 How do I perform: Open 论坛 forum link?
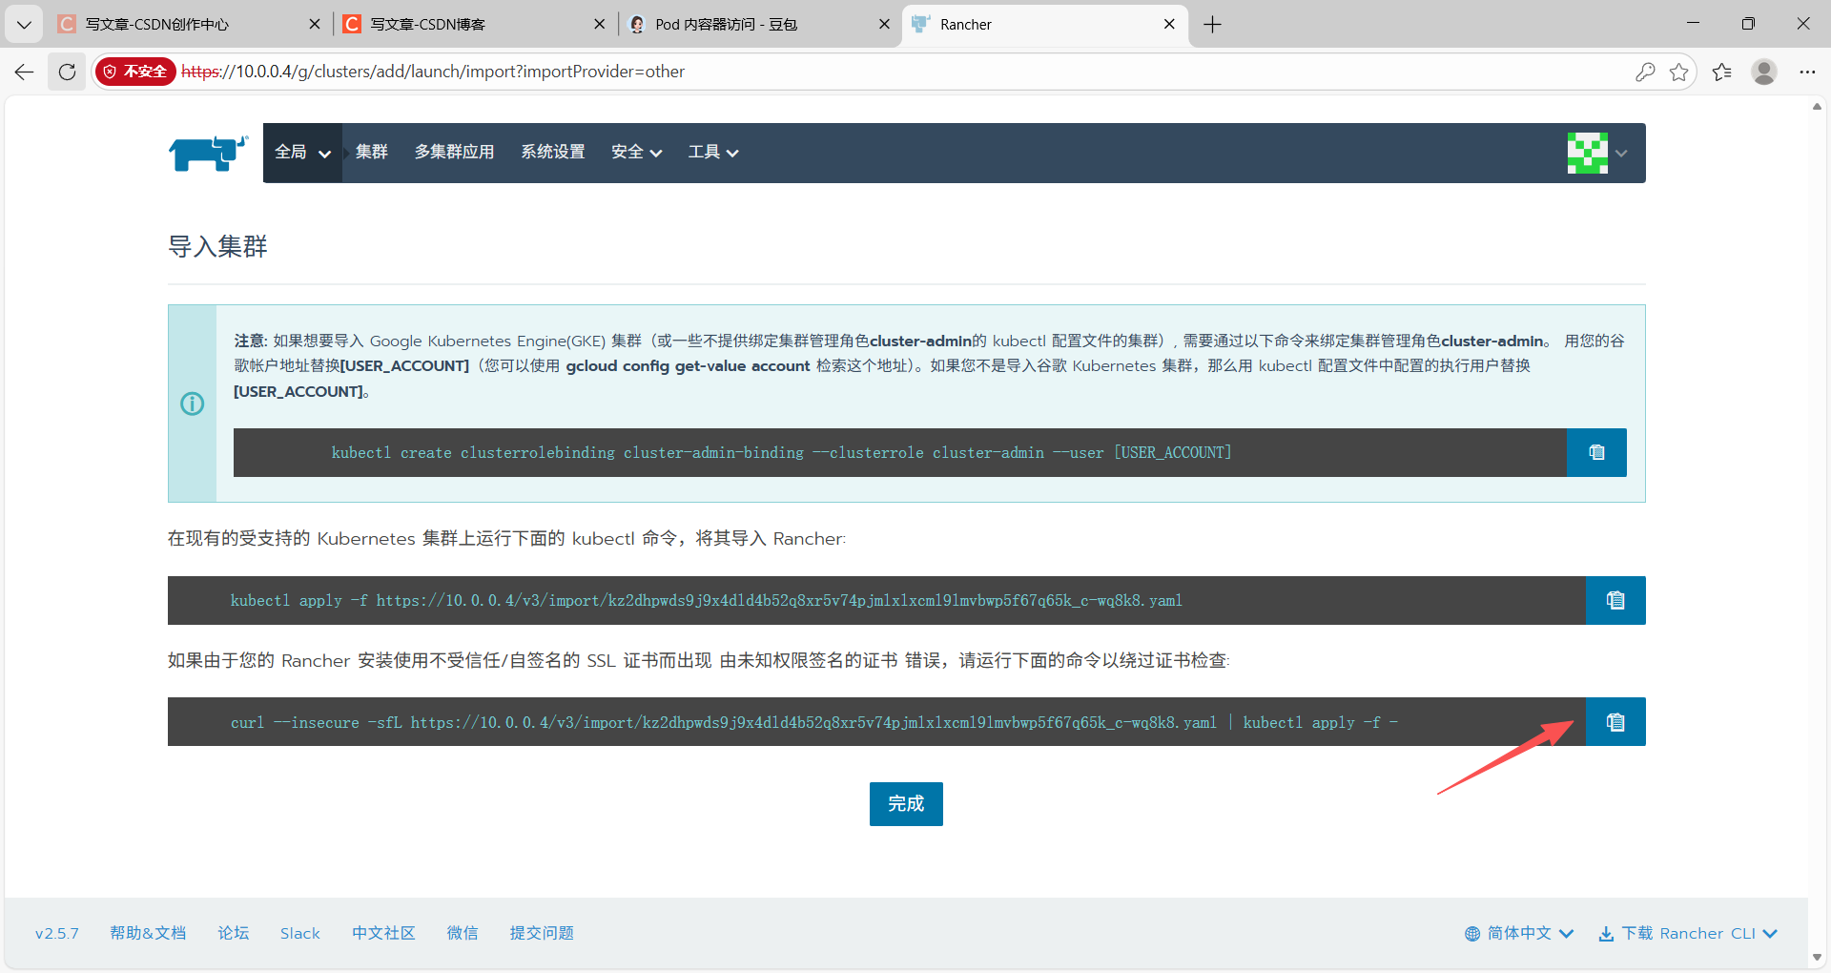[x=234, y=934]
